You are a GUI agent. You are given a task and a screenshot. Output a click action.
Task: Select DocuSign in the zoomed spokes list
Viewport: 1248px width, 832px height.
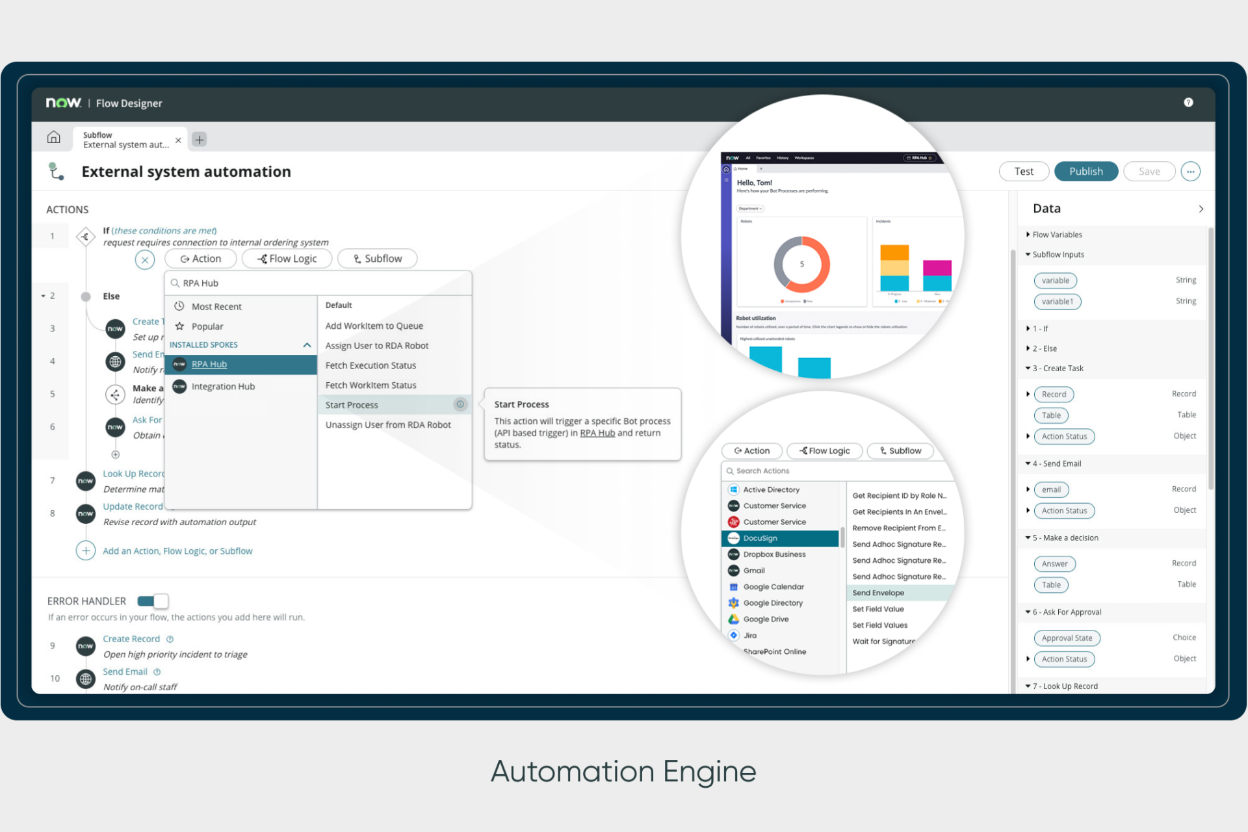(x=780, y=538)
